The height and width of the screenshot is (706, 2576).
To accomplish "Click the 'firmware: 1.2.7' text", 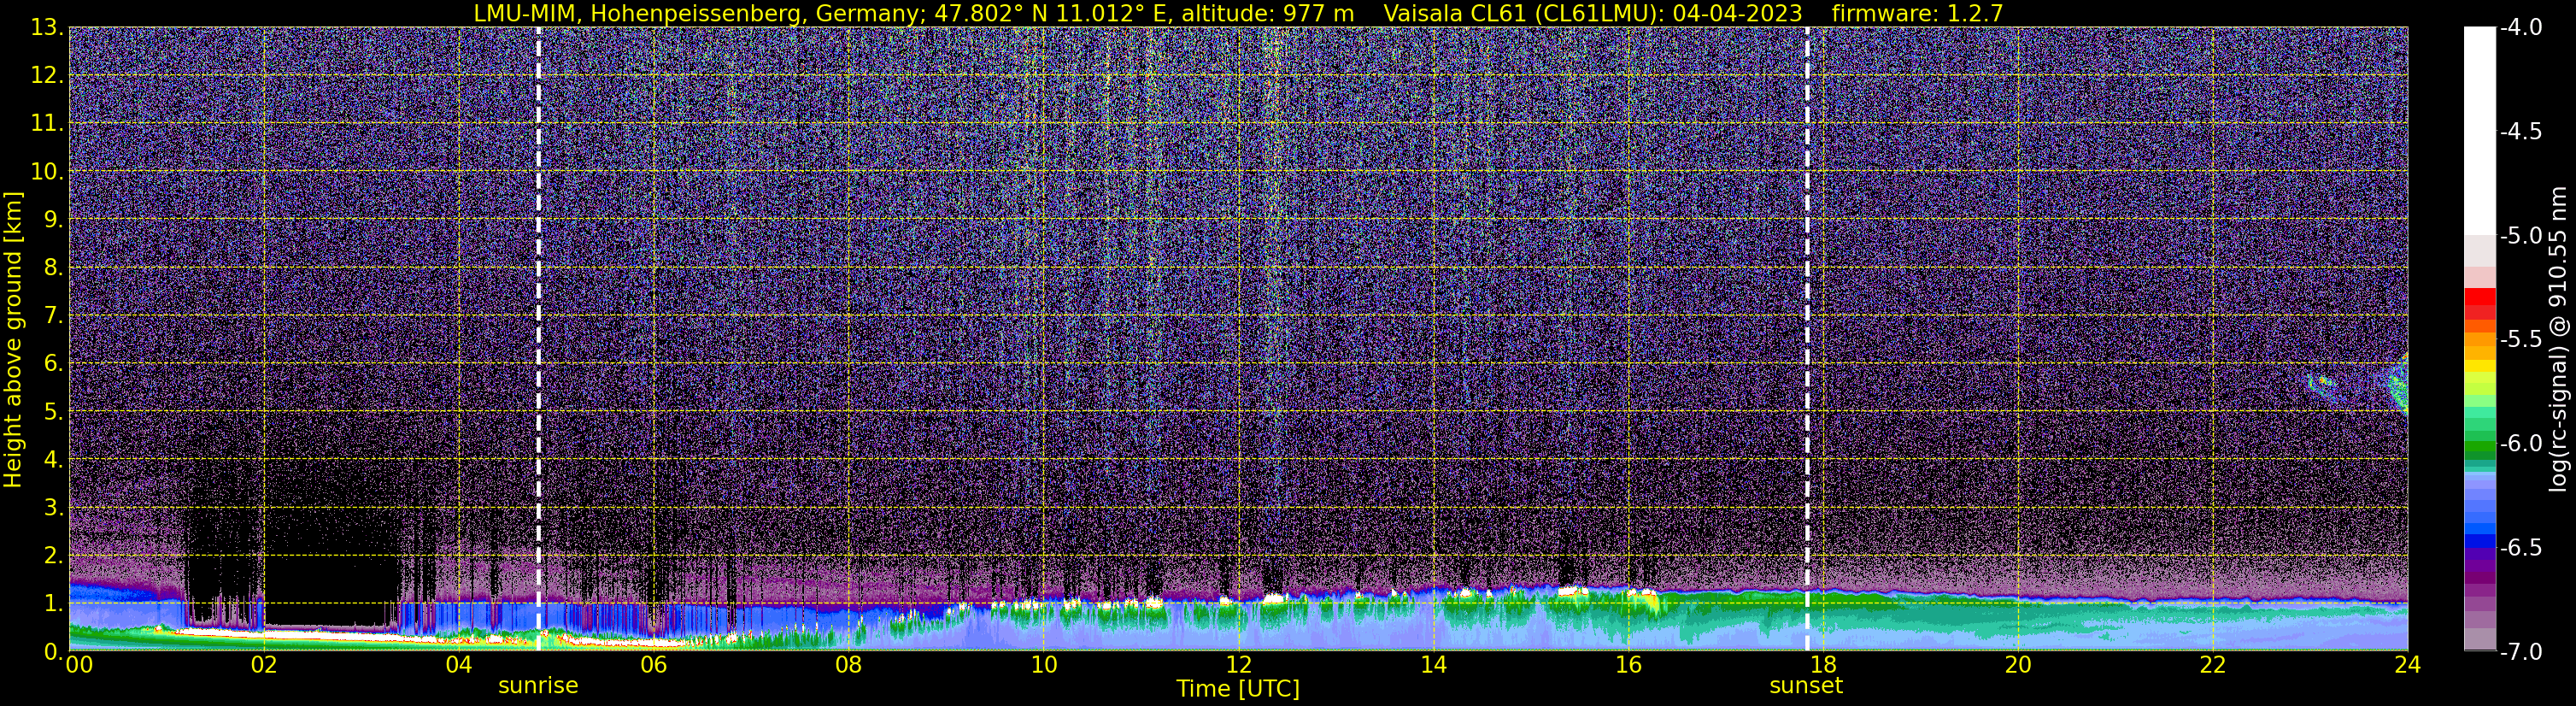I will (x=1917, y=13).
